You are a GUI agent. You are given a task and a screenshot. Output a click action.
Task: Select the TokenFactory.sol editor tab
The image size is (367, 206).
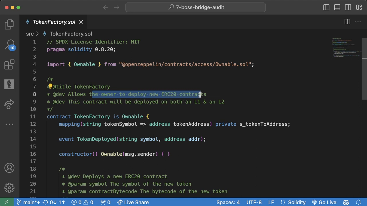(x=54, y=22)
